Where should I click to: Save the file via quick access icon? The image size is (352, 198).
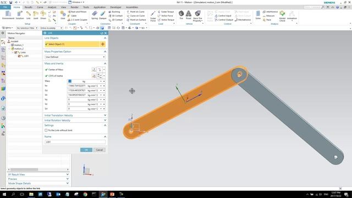point(10,2)
